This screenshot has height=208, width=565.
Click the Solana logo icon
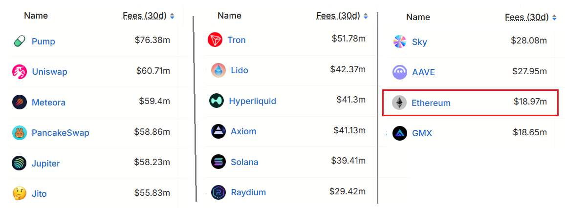[218, 162]
